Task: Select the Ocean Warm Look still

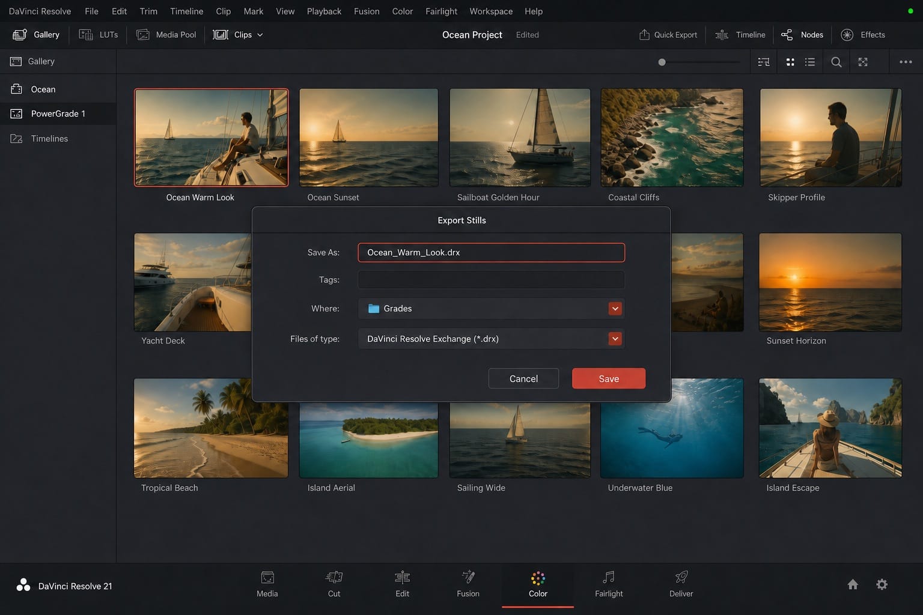Action: coord(211,138)
